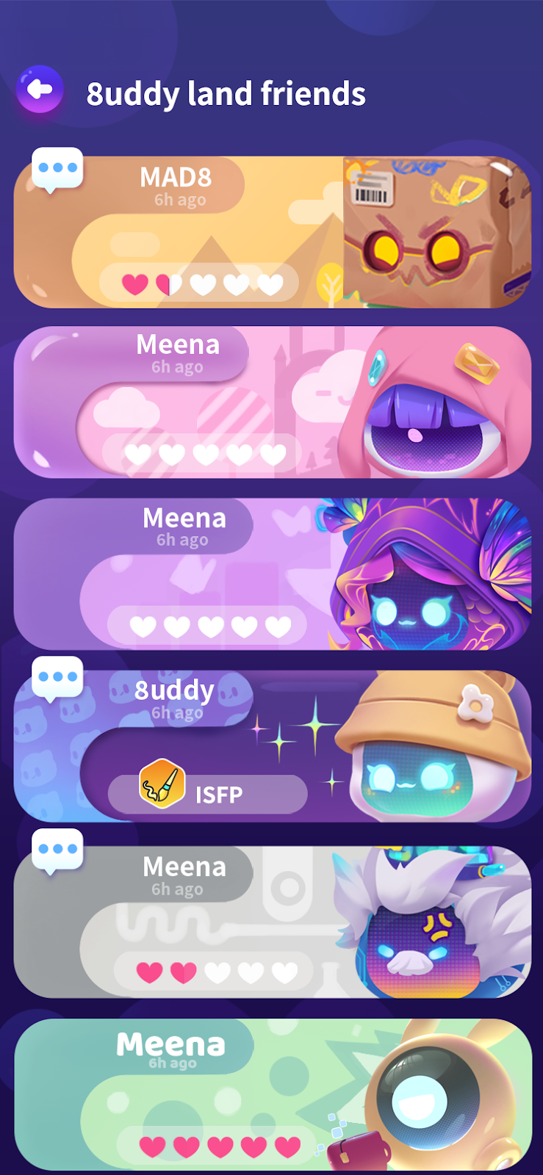
Task: Click the ISFP personality badge
Action: [208, 794]
